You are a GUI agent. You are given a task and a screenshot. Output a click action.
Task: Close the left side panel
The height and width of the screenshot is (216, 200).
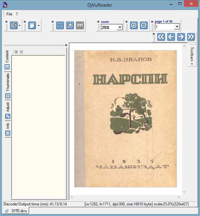[66, 45]
